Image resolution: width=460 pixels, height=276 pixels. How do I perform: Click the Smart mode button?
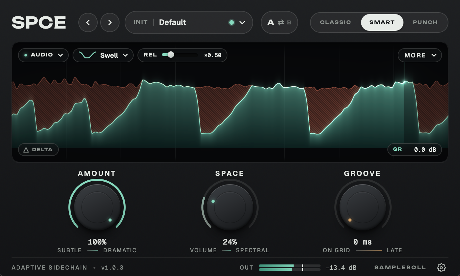click(382, 22)
